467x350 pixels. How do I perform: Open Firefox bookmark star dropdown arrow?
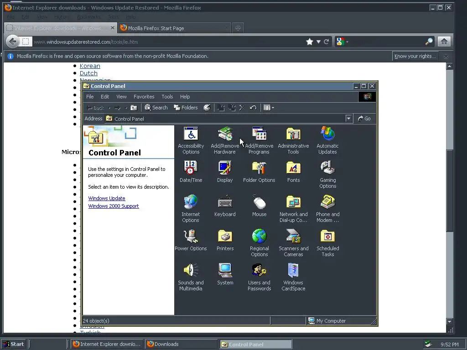(318, 41)
